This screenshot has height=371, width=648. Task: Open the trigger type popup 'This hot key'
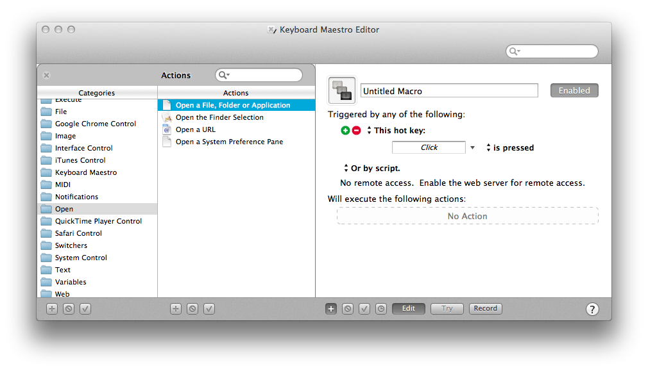[396, 131]
